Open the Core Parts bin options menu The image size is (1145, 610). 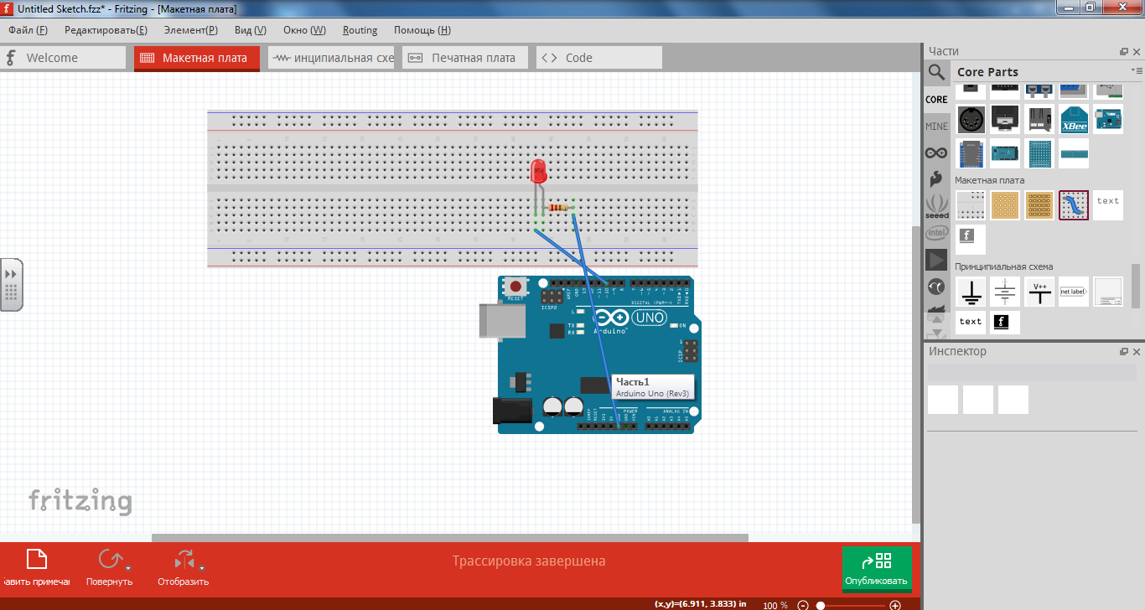(x=1136, y=70)
